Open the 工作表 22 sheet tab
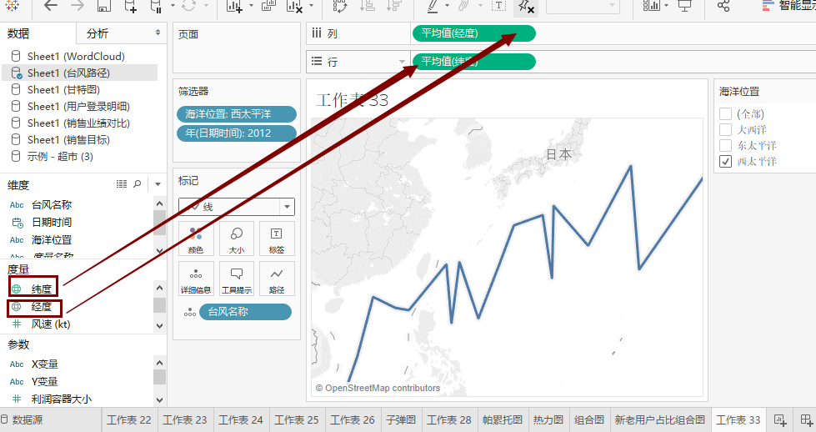The image size is (816, 432). coord(128,420)
